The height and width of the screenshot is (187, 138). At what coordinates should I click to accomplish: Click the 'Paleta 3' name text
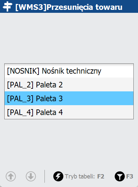click(x=49, y=99)
